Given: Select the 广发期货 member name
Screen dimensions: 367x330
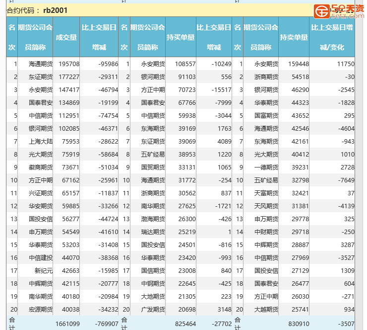Looking at the screenshot, I should (153, 309).
